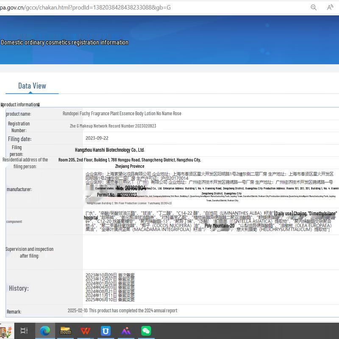Click the filing date 2023-09-22

click(97, 138)
